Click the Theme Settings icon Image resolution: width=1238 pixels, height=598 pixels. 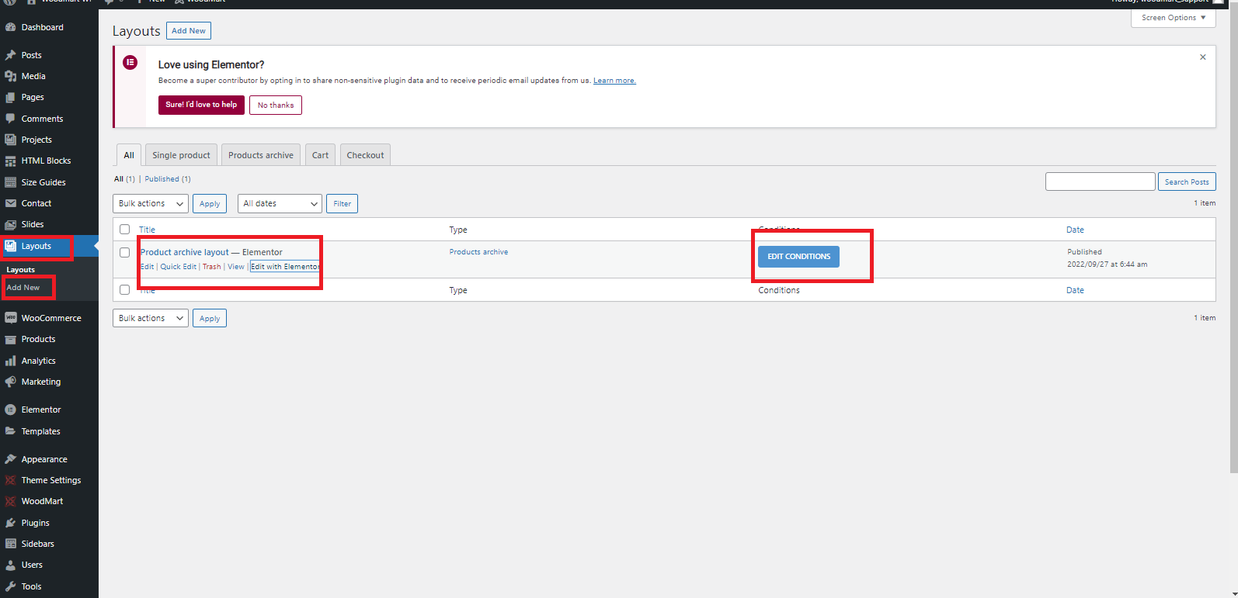[11, 480]
